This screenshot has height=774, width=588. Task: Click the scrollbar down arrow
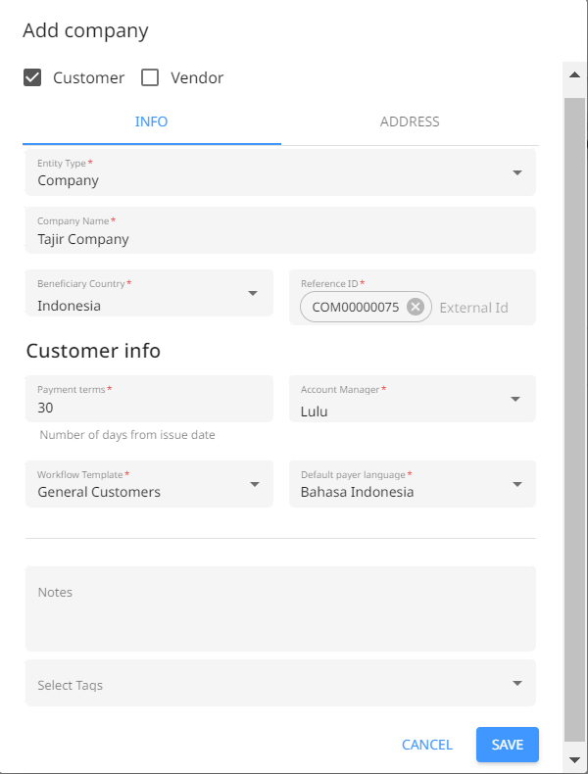pos(574,759)
